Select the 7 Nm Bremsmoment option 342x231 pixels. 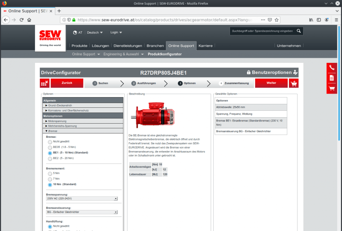[x=50, y=179]
